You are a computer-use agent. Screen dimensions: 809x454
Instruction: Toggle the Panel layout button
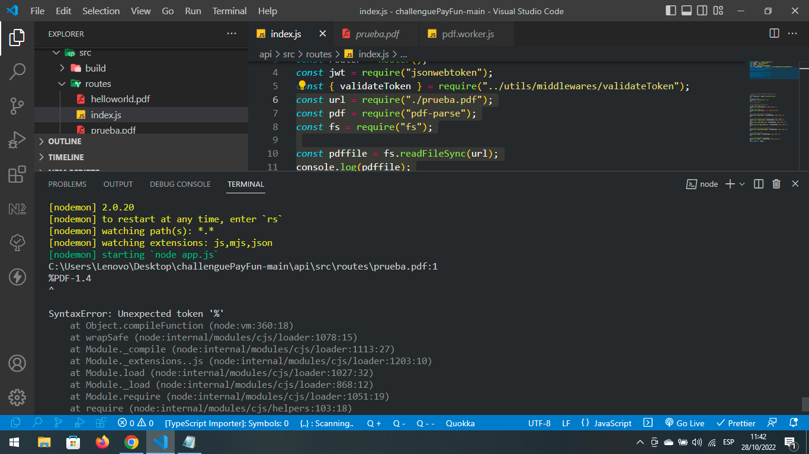pos(687,11)
